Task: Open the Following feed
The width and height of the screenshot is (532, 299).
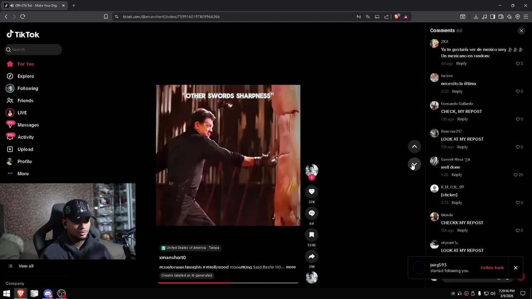Action: [27, 88]
